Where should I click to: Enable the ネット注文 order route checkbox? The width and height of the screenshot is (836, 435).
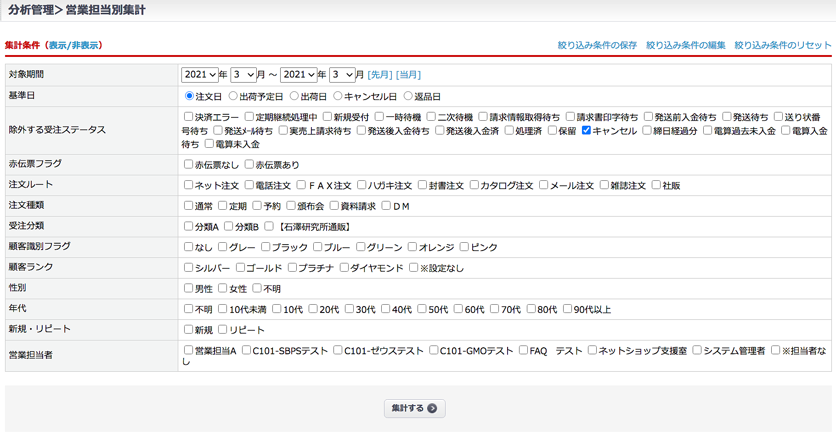[x=188, y=185]
